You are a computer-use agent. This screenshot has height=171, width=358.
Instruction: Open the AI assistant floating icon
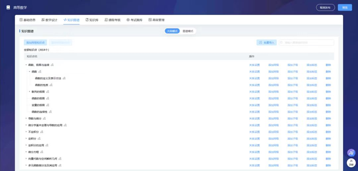click(351, 153)
